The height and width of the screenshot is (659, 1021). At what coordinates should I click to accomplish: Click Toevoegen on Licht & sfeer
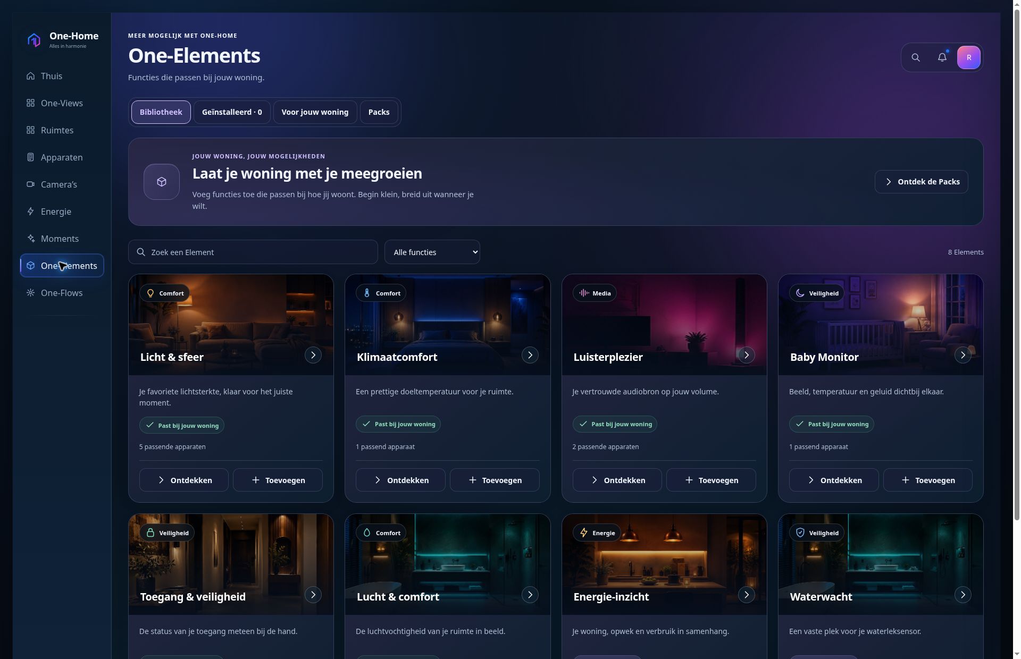pyautogui.click(x=278, y=480)
